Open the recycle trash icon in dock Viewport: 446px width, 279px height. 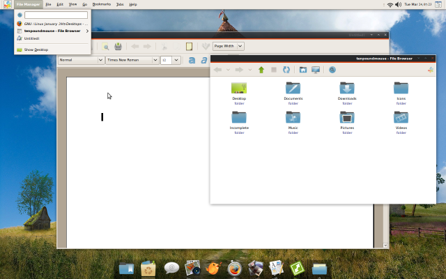click(148, 268)
